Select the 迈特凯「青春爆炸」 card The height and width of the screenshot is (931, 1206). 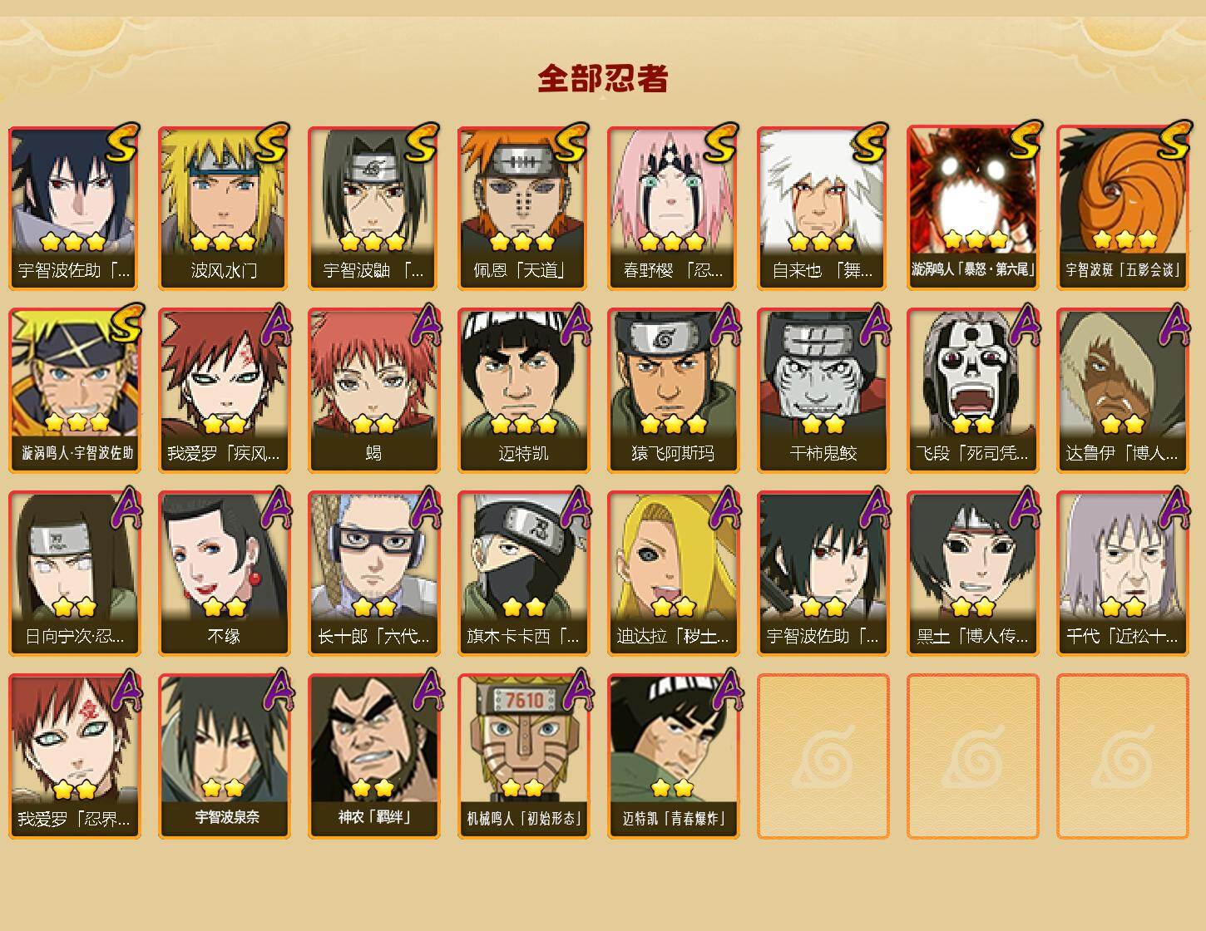[673, 756]
